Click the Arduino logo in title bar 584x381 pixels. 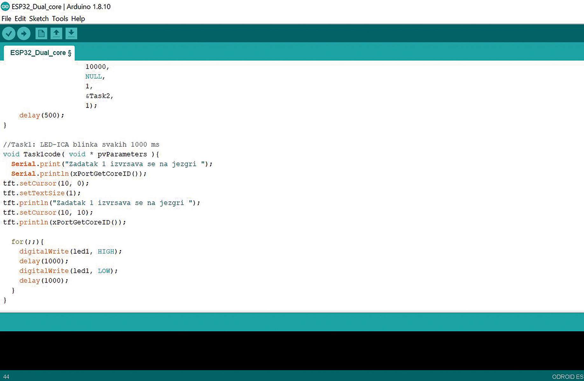point(5,6)
